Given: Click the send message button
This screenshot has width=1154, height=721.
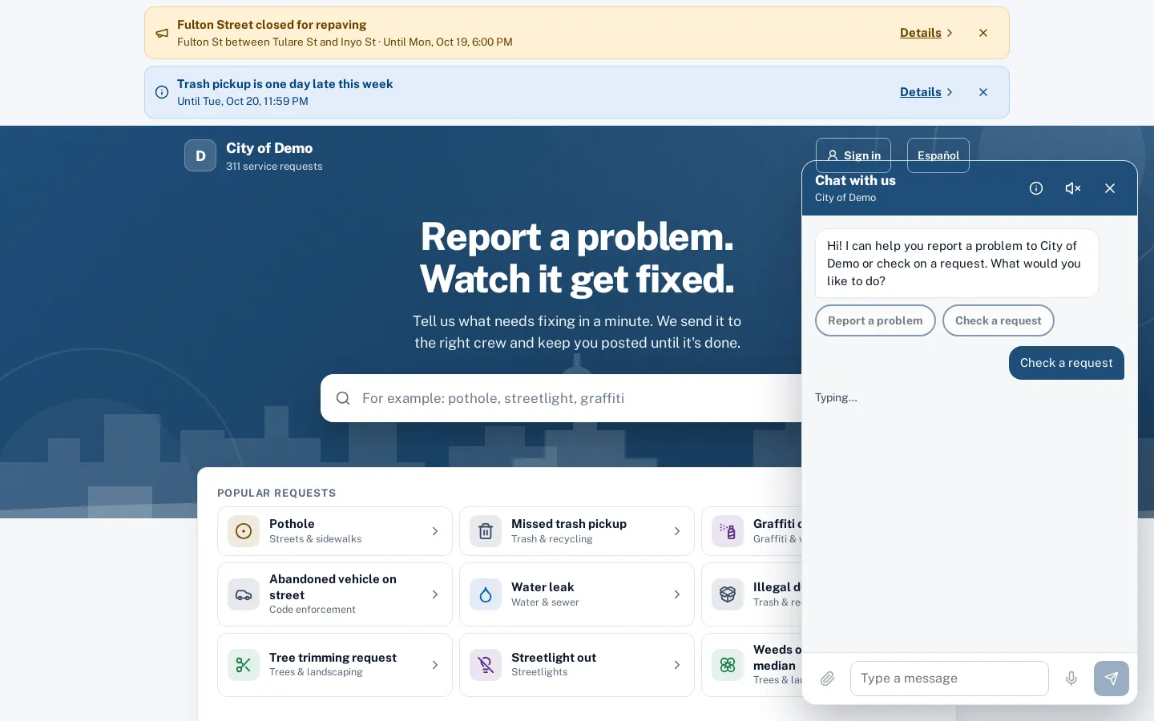Looking at the screenshot, I should coord(1112,679).
